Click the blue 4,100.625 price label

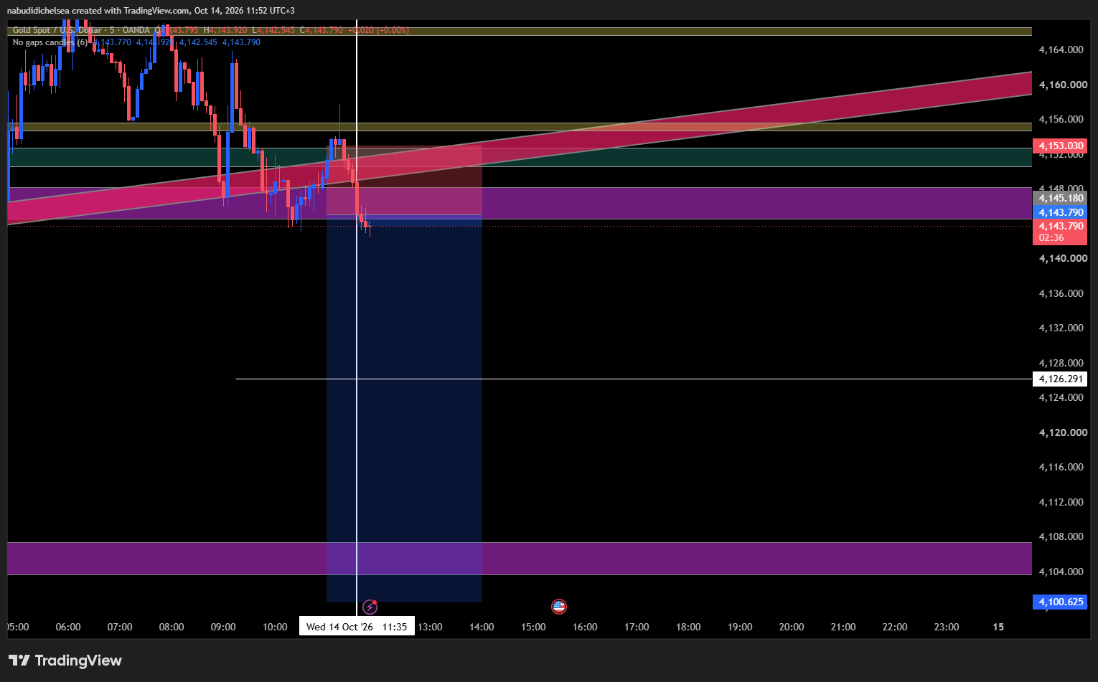pyautogui.click(x=1061, y=602)
